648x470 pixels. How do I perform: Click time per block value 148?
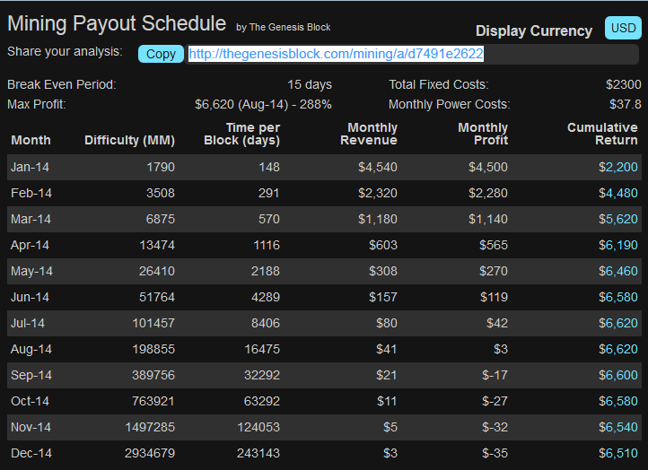pyautogui.click(x=269, y=167)
